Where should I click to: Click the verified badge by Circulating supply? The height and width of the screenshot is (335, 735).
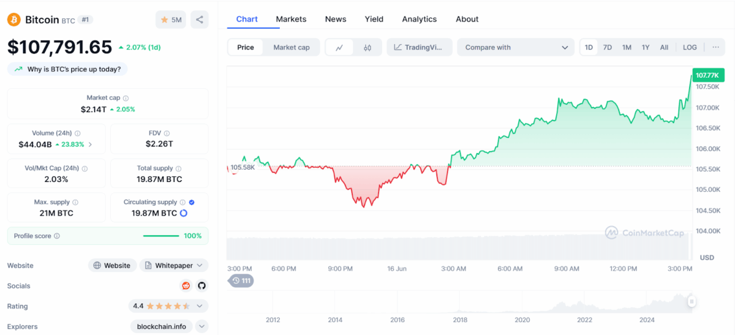tap(192, 202)
